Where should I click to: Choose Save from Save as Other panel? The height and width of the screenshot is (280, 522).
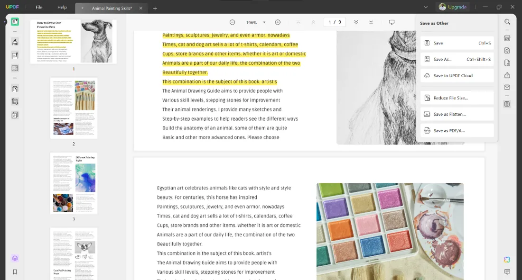pos(457,43)
